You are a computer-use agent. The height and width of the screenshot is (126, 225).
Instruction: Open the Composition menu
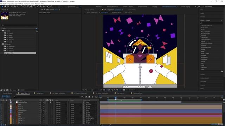(11, 4)
